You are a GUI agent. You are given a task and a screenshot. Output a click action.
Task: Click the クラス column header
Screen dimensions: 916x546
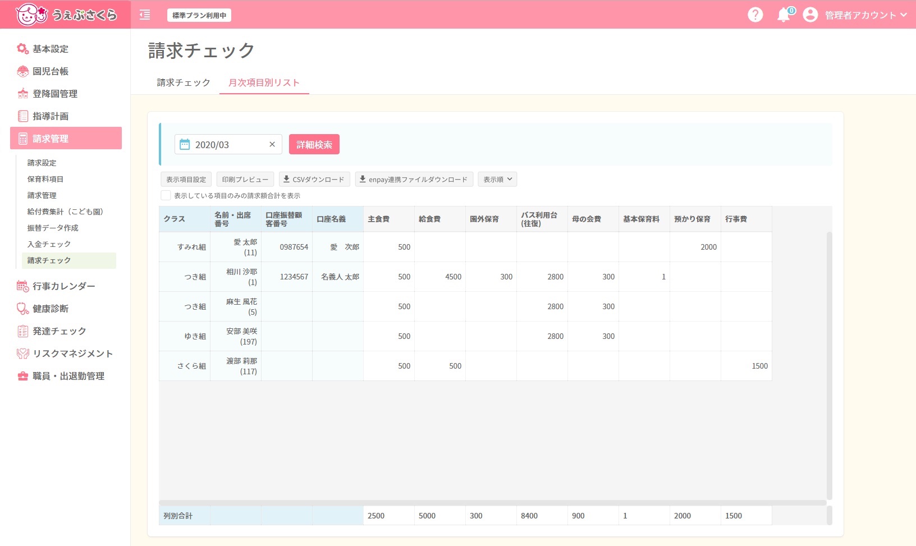[x=185, y=219]
